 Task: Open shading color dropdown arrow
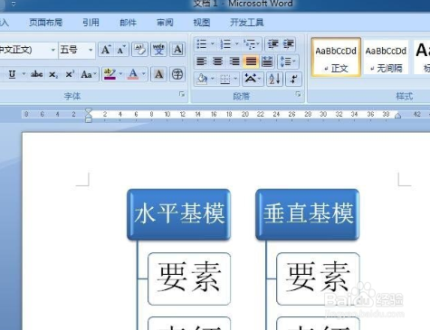click(213, 80)
